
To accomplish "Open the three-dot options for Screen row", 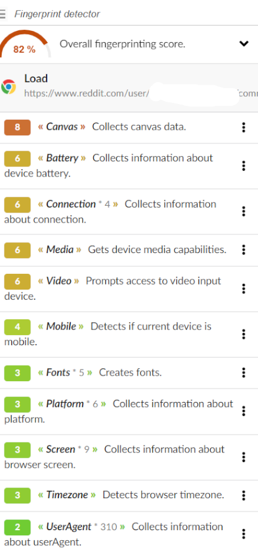I will point(243,457).
